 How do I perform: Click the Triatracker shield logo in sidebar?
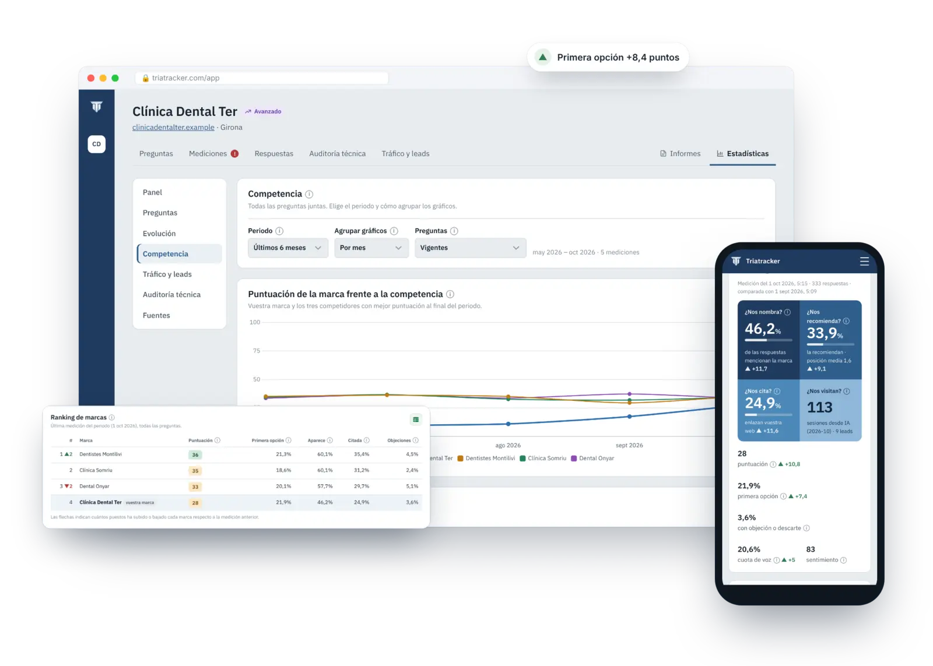coord(97,107)
